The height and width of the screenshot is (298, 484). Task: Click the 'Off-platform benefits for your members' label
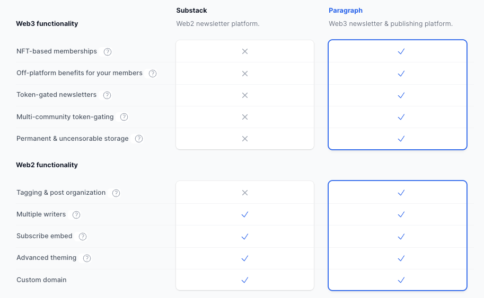click(x=80, y=73)
